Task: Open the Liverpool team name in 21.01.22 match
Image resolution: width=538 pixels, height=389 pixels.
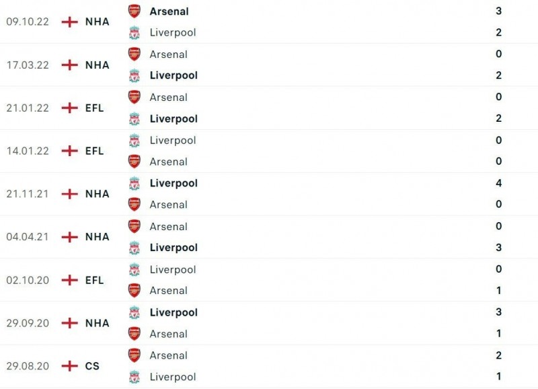Action: pos(174,118)
